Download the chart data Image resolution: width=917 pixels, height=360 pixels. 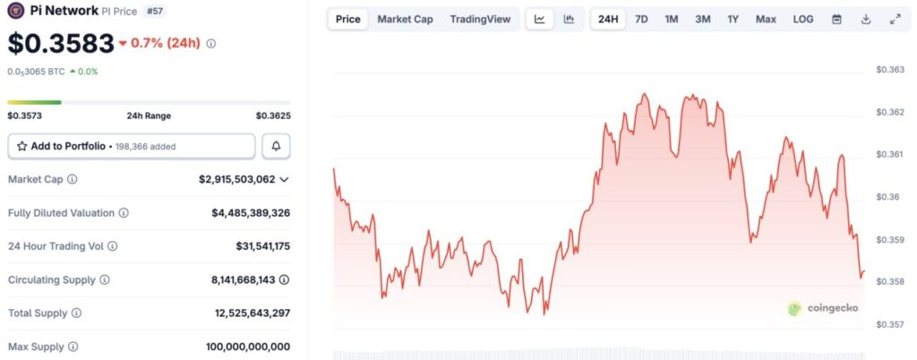866,19
